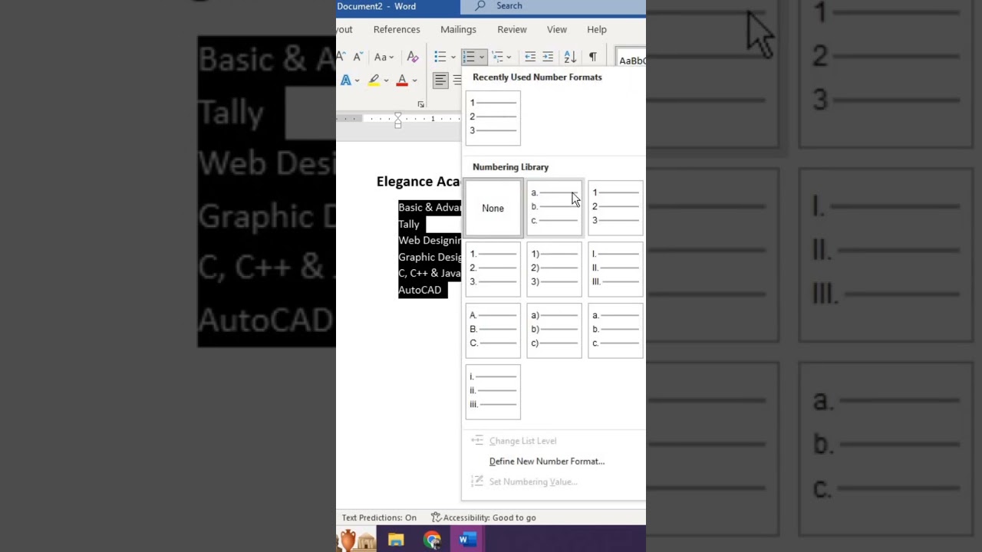This screenshot has height=552, width=982.
Task: Apply Text Effects blue A icon
Action: (346, 80)
